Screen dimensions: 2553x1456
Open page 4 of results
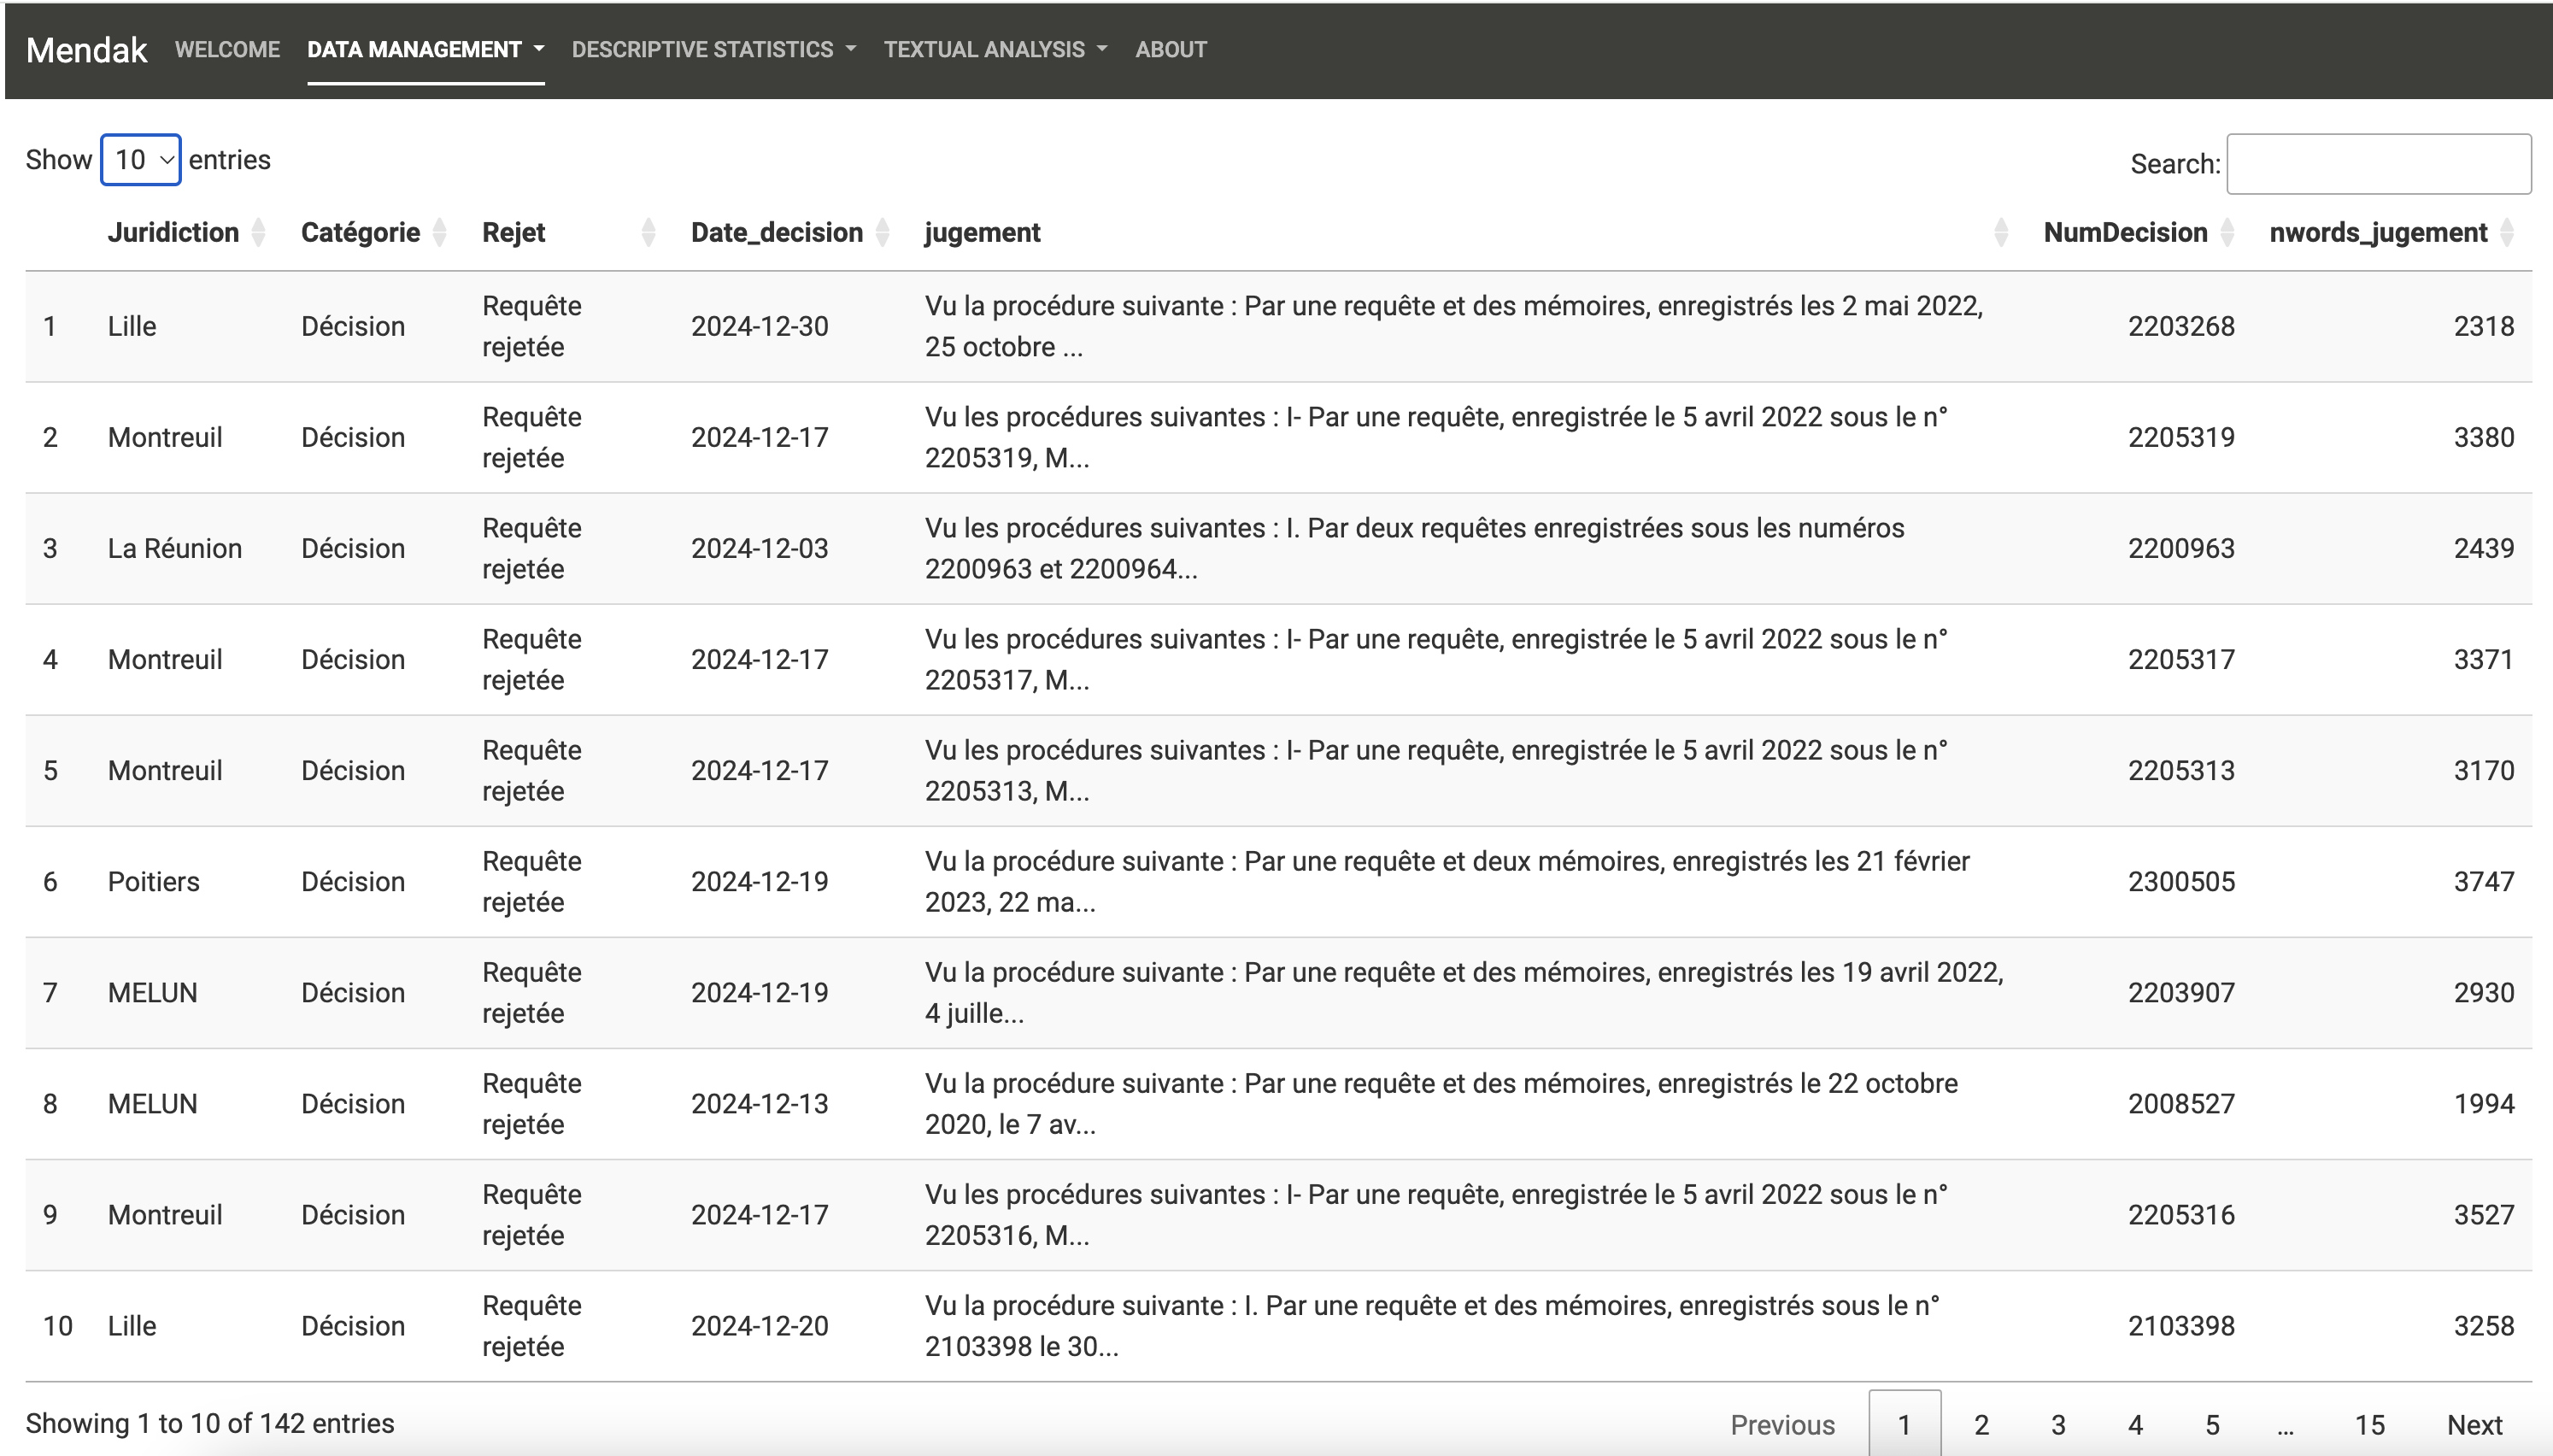pos(2135,1425)
